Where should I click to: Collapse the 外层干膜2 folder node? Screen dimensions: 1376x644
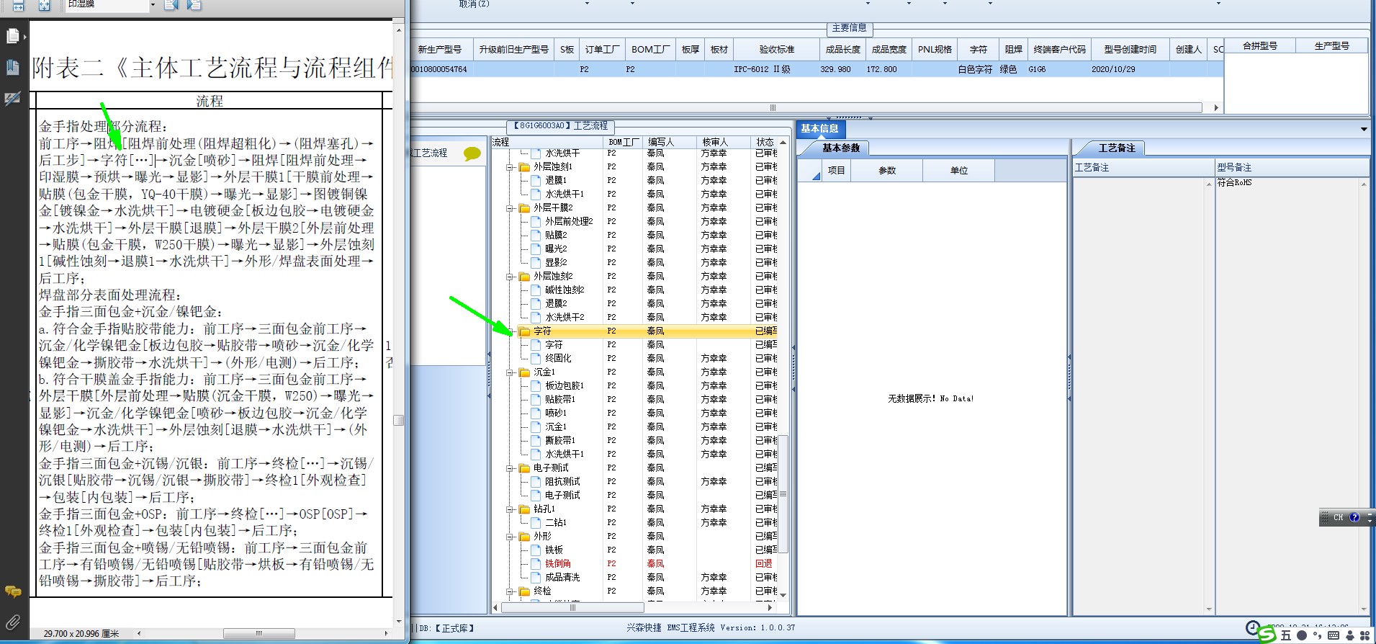pyautogui.click(x=510, y=208)
